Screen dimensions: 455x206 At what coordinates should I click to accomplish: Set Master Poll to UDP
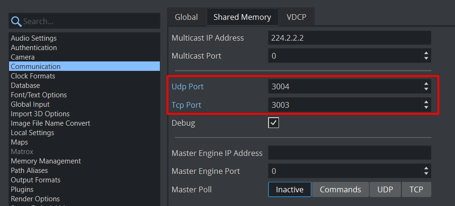pyautogui.click(x=385, y=189)
